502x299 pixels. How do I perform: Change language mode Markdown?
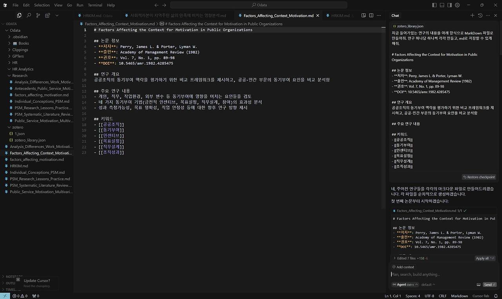tap(459, 296)
